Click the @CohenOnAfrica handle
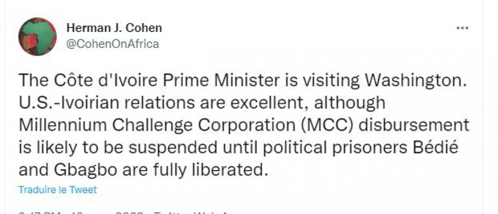 pos(112,44)
